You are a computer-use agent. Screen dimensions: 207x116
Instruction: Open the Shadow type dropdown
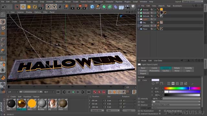176,105
